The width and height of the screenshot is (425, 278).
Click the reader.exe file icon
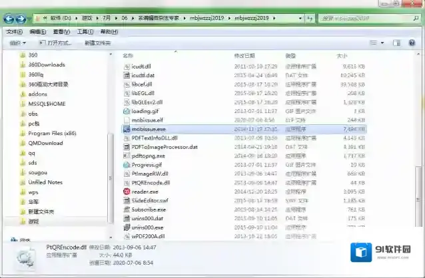coord(127,192)
